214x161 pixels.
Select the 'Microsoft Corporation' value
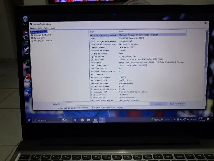pyautogui.click(x=128, y=44)
